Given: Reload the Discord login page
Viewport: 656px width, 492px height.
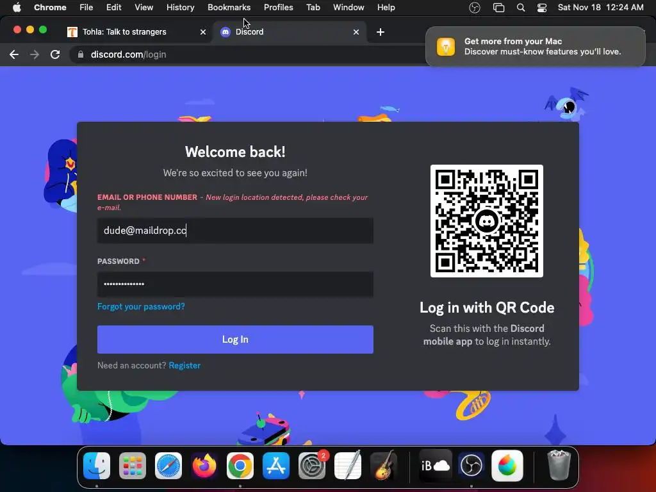Looking at the screenshot, I should coord(55,54).
